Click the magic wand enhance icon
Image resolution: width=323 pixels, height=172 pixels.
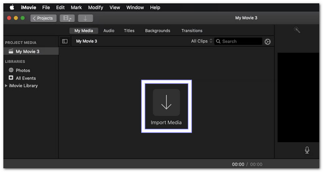tap(297, 30)
